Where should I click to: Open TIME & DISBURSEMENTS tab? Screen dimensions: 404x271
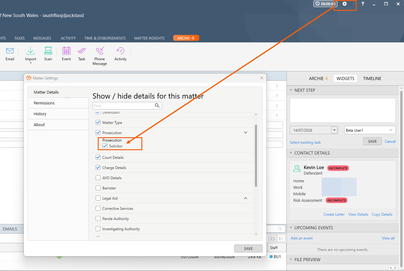105,38
